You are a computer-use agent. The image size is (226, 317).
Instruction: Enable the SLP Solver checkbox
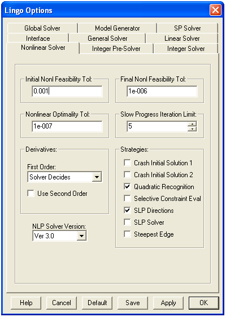[x=127, y=222]
